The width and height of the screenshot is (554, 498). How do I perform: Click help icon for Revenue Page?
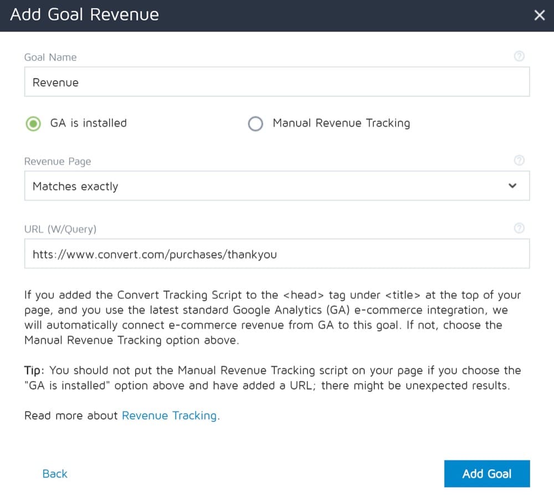click(x=519, y=160)
